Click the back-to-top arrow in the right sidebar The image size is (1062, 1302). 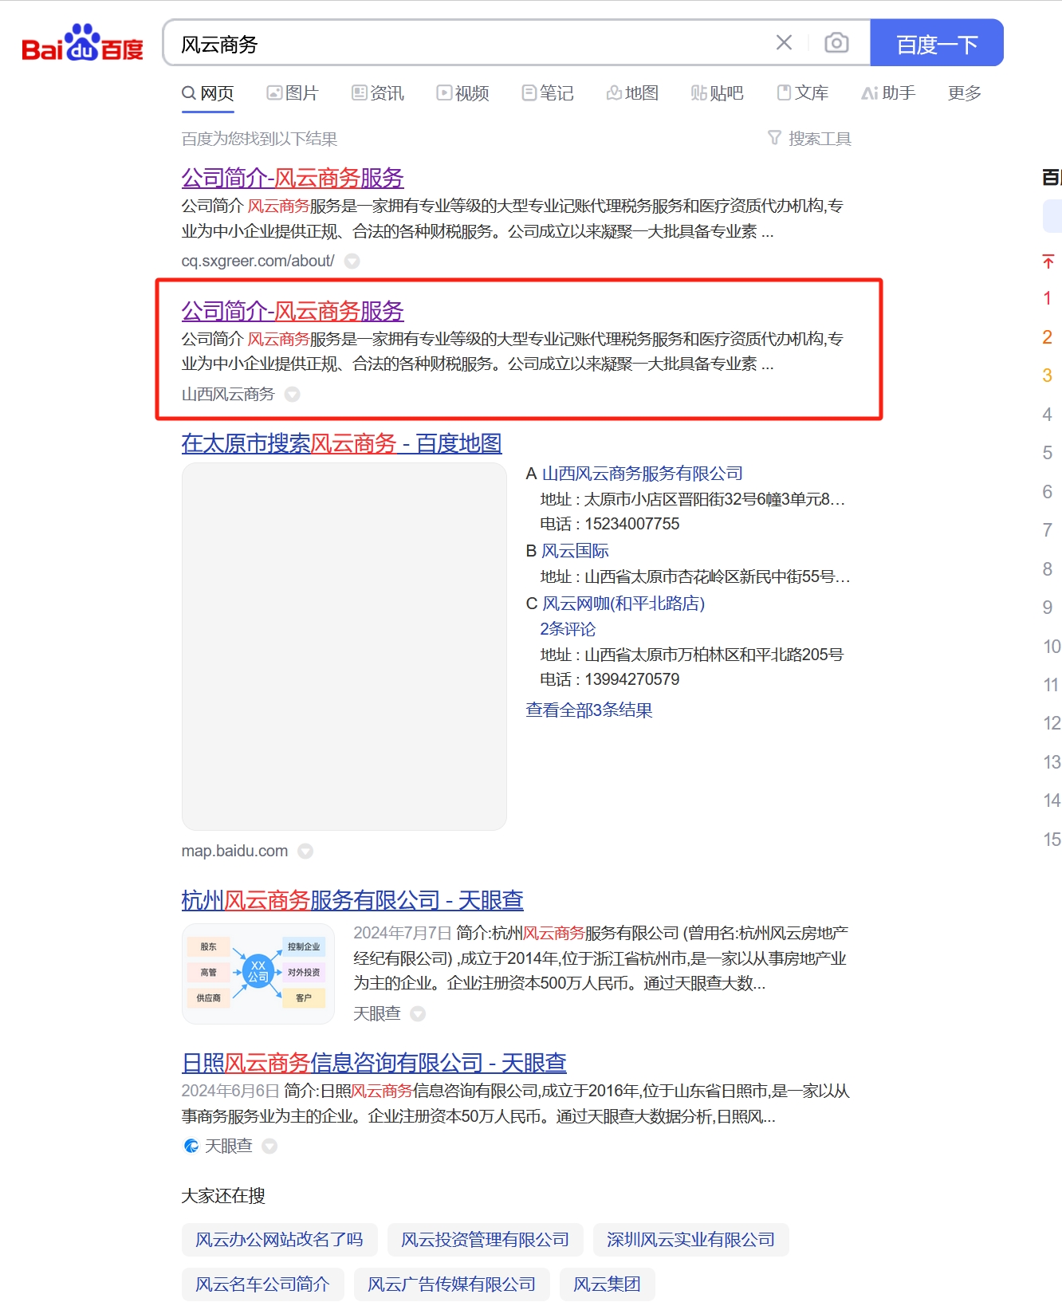[x=1048, y=261]
